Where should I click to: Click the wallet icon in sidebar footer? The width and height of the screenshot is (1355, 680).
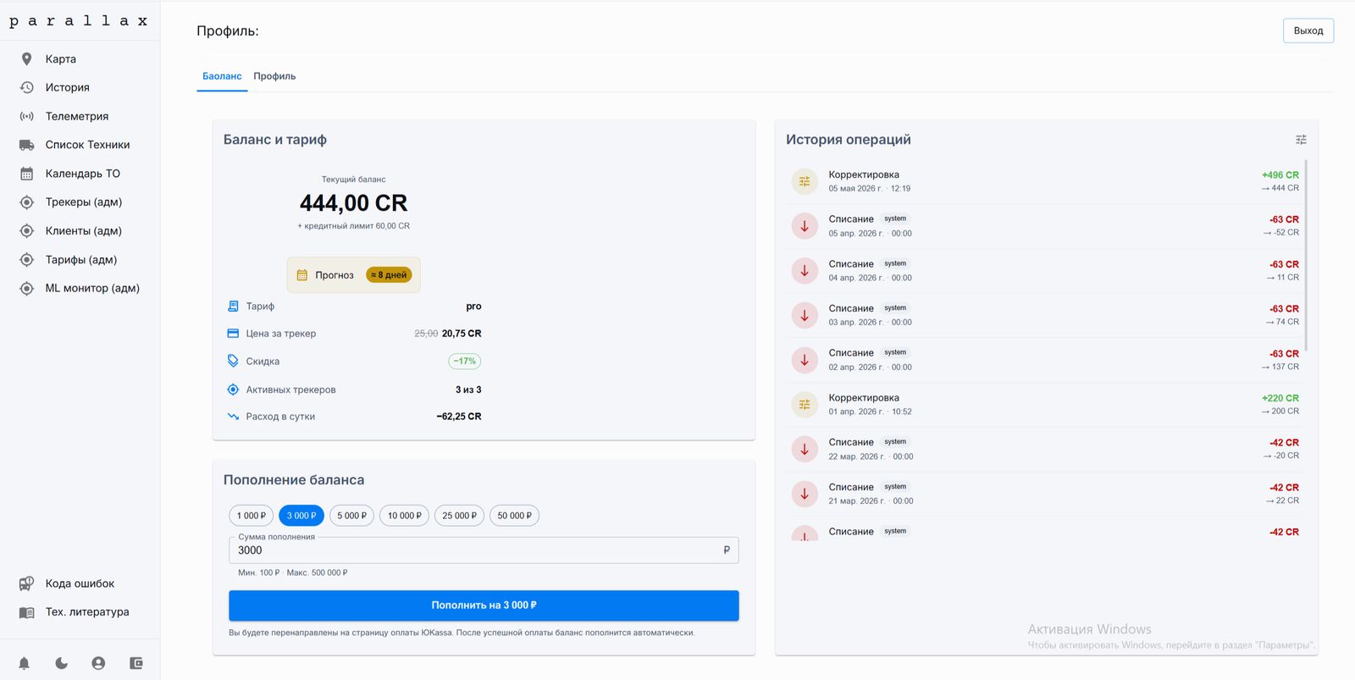click(135, 663)
